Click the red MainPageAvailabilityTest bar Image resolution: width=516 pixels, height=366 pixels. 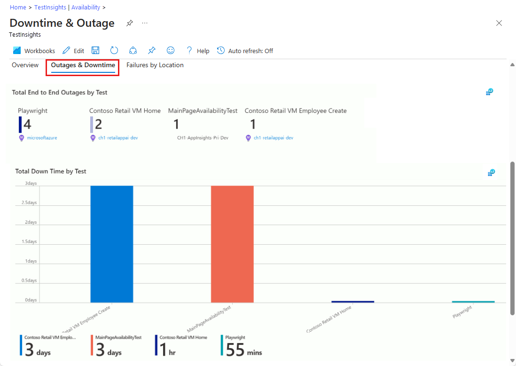click(x=232, y=244)
